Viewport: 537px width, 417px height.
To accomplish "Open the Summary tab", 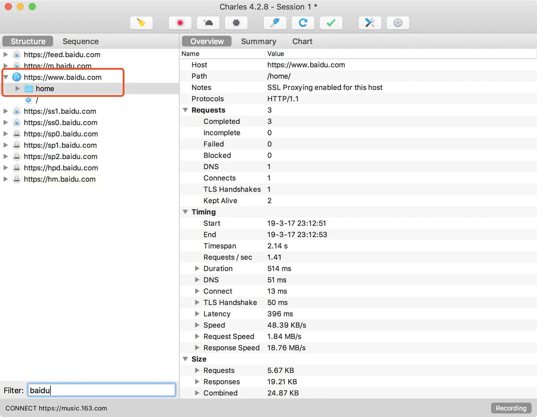I will coord(258,41).
